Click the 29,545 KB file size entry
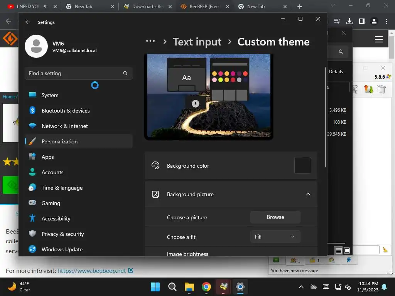This screenshot has height=296, width=395. (x=336, y=134)
